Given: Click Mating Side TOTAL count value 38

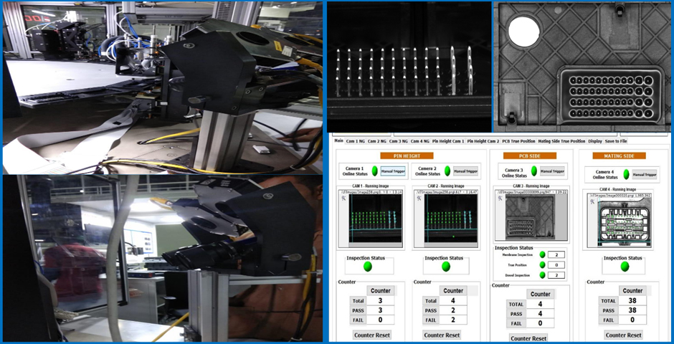Looking at the screenshot, I should (x=632, y=300).
